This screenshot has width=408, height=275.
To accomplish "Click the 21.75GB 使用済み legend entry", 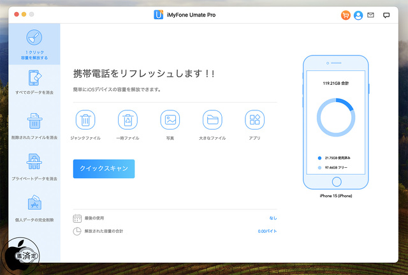I will click(334, 158).
